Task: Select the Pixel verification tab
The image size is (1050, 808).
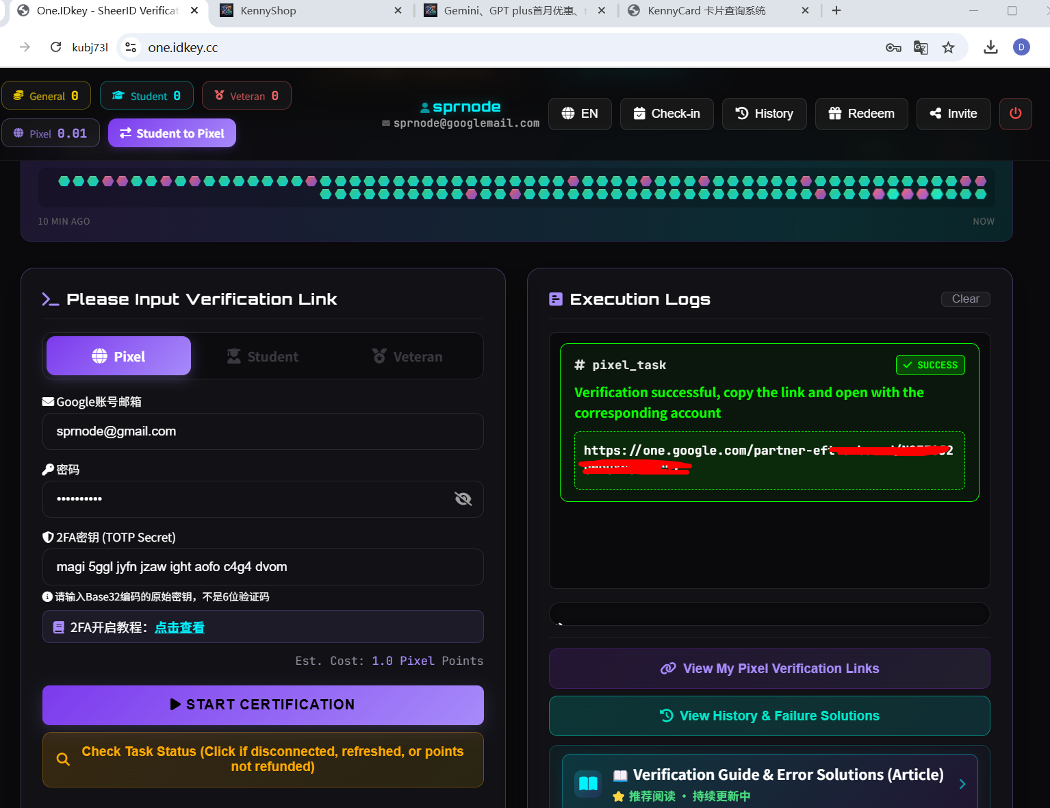Action: pos(118,356)
